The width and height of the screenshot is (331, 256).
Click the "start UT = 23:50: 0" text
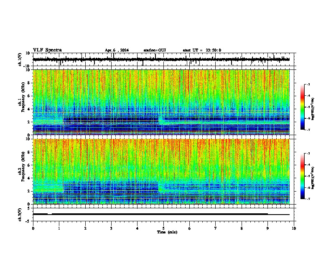(202, 50)
